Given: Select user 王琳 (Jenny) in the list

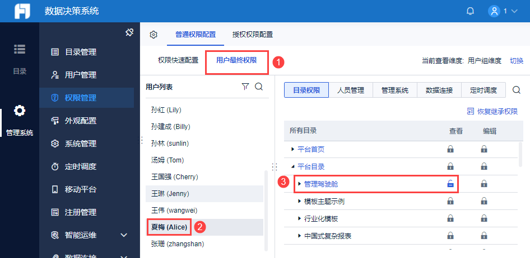Looking at the screenshot, I should (170, 194).
